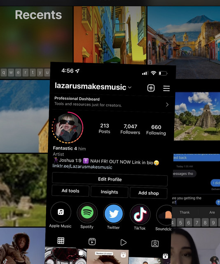Tap the 'messages tho' received bubble
Viewport: 220px width, 264px height.
pos(184,174)
